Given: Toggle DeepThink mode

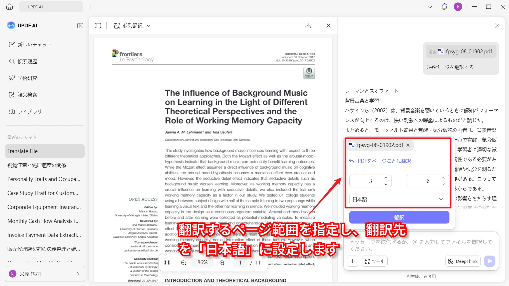Looking at the screenshot, I should click(463, 261).
